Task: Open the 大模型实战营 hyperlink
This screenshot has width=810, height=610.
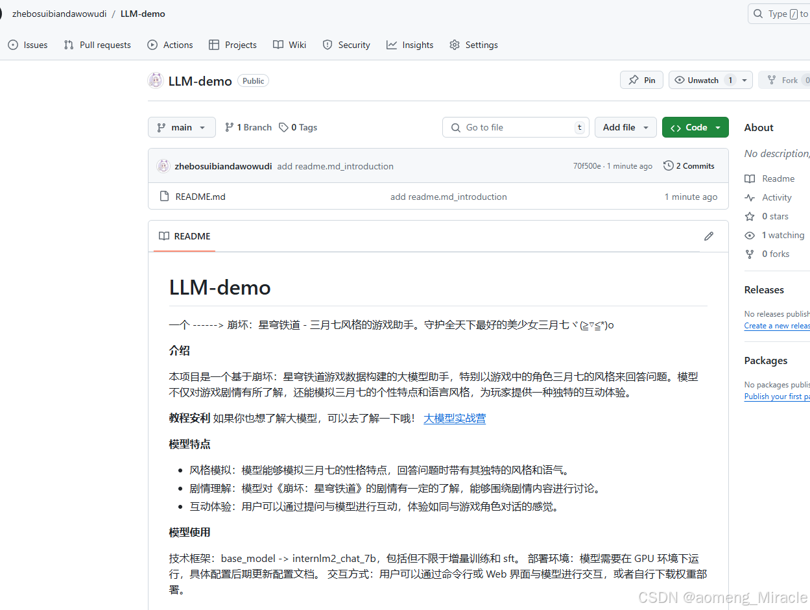Action: (x=455, y=419)
